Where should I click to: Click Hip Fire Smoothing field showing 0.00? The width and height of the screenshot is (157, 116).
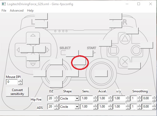coord(147,98)
